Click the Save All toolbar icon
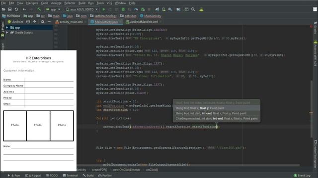318x178 pixels. click(x=10, y=9)
